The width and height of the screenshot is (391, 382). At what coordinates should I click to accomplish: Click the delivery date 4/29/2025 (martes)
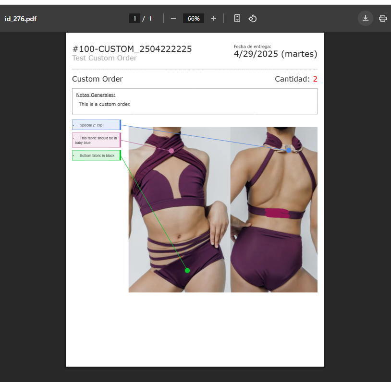[275, 54]
